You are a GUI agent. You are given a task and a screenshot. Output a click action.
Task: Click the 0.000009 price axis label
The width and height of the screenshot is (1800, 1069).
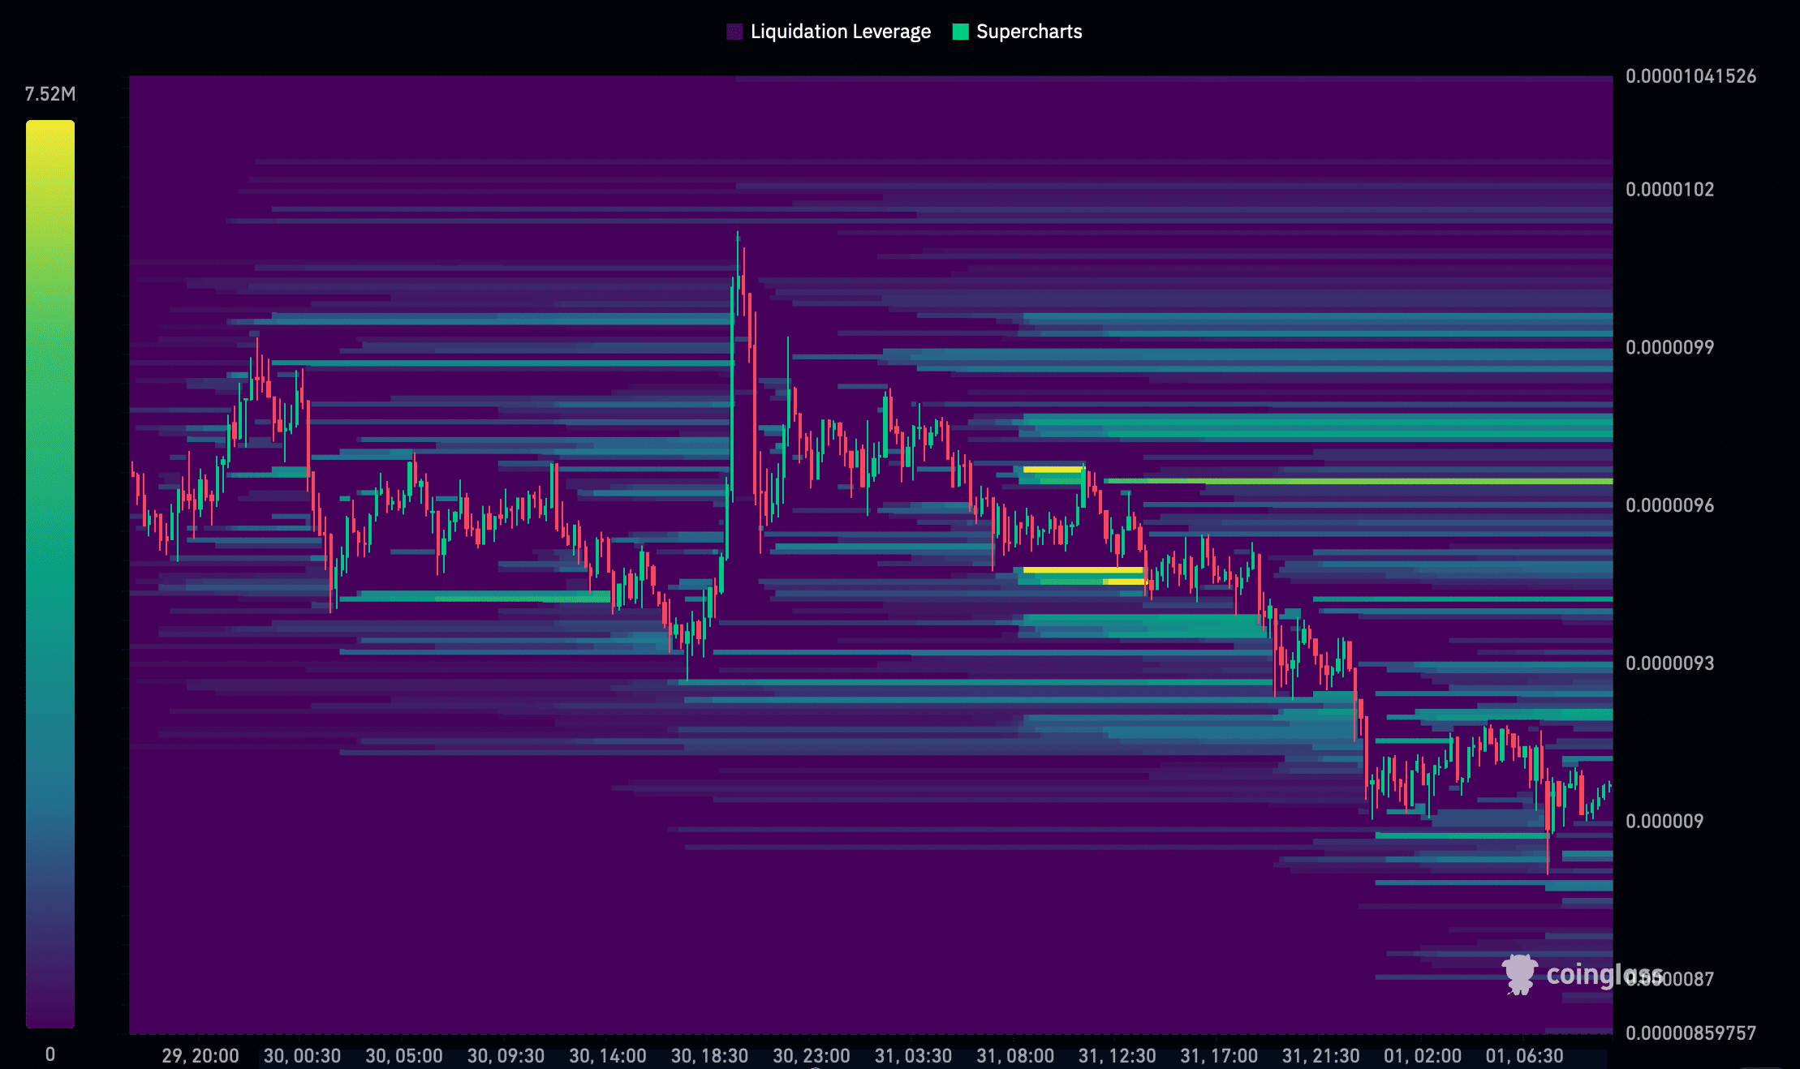click(1664, 821)
